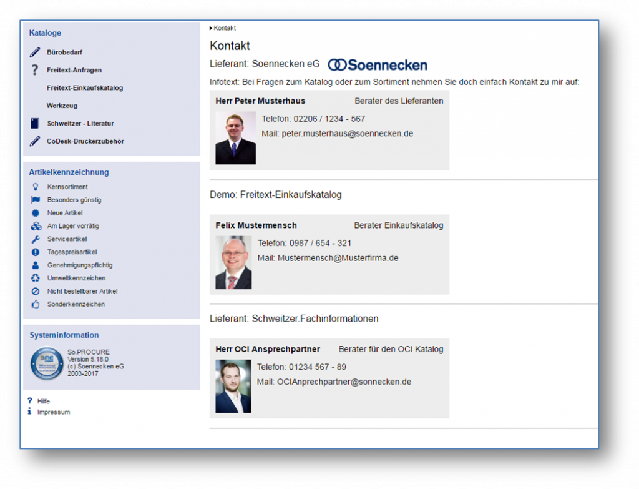Click the phone number 02206 / 1234 - 567

(x=329, y=119)
